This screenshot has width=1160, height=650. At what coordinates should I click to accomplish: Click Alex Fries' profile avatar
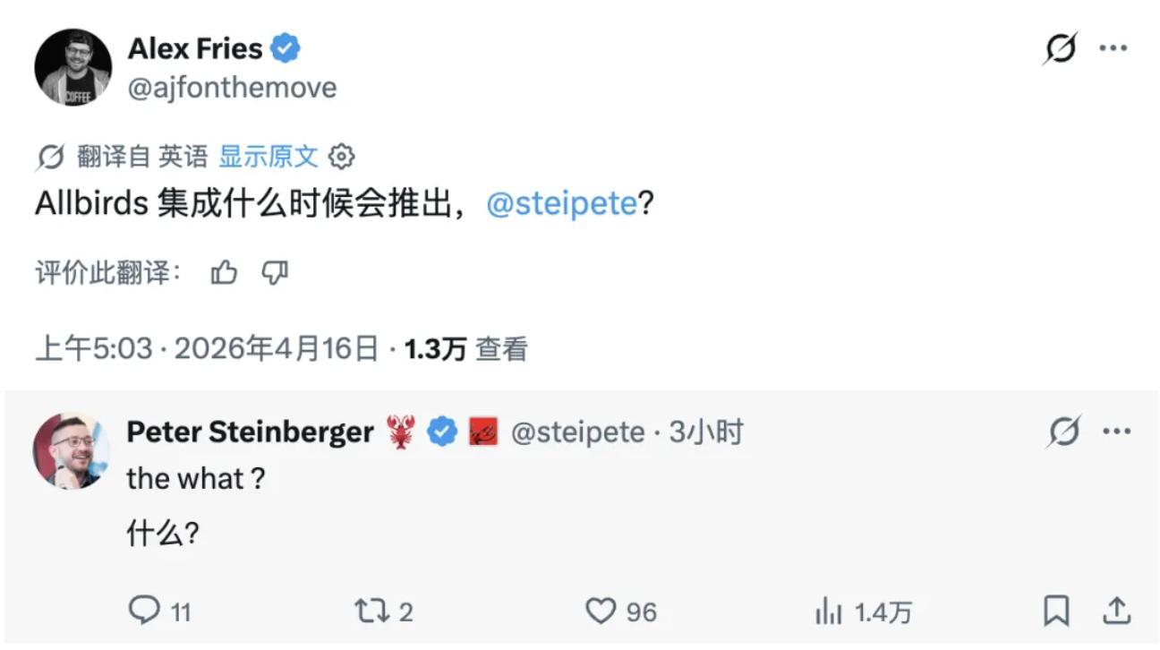[73, 67]
